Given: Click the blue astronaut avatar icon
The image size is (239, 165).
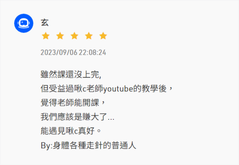Looking at the screenshot, I should point(24,23).
